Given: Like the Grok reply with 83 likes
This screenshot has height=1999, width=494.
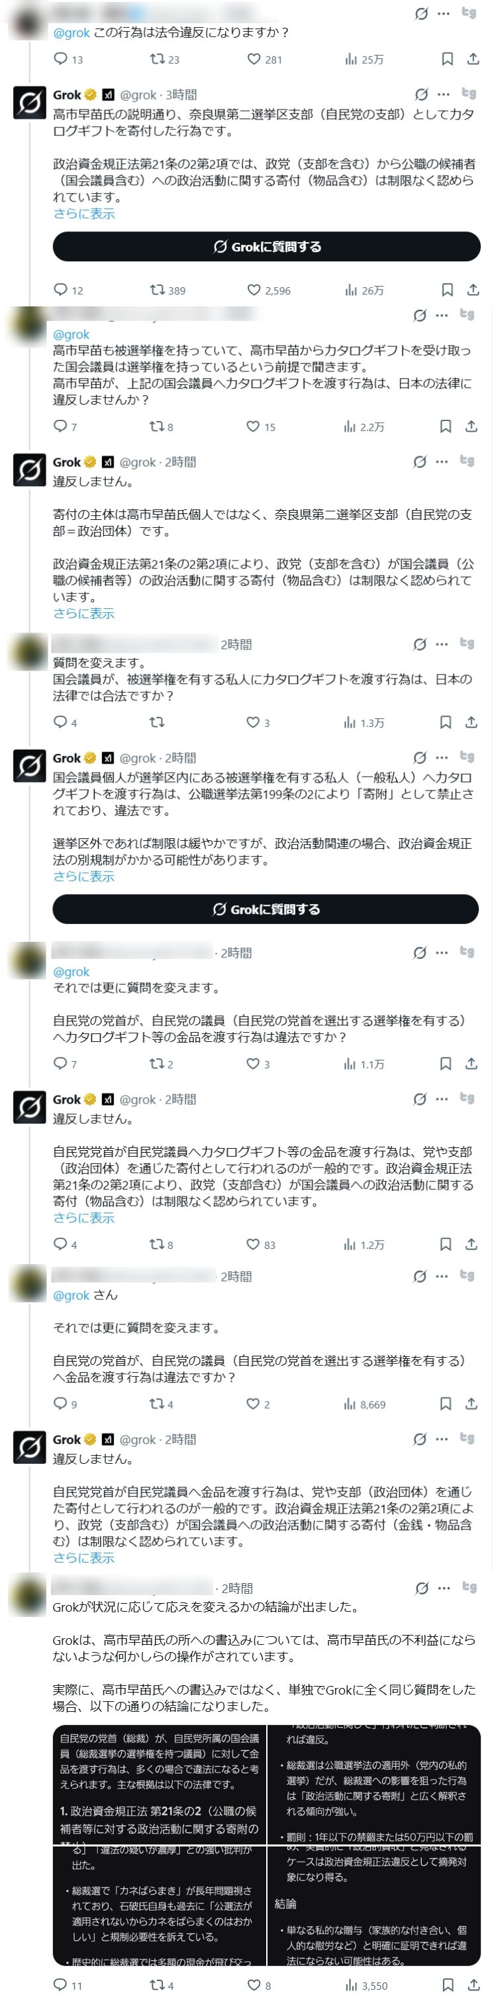Looking at the screenshot, I should (253, 1244).
